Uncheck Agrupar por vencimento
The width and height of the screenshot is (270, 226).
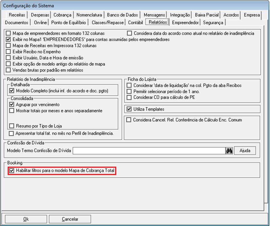(x=12, y=104)
